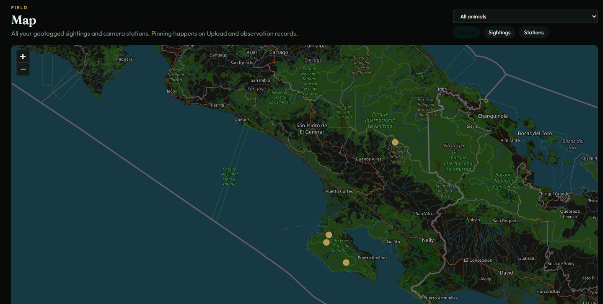This screenshot has height=304, width=603.
Task: Filter map to Stations only
Action: (x=533, y=32)
